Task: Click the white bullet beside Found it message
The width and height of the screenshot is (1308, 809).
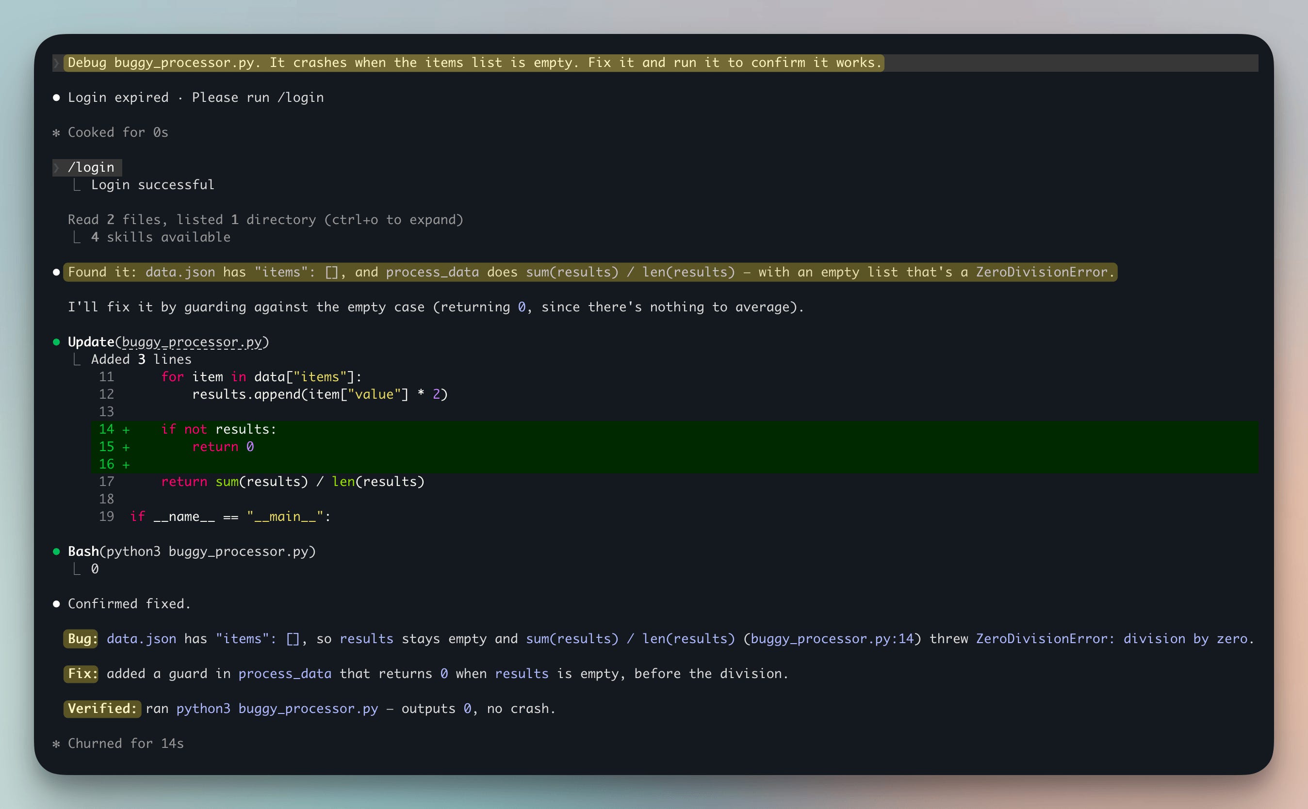Action: [56, 273]
